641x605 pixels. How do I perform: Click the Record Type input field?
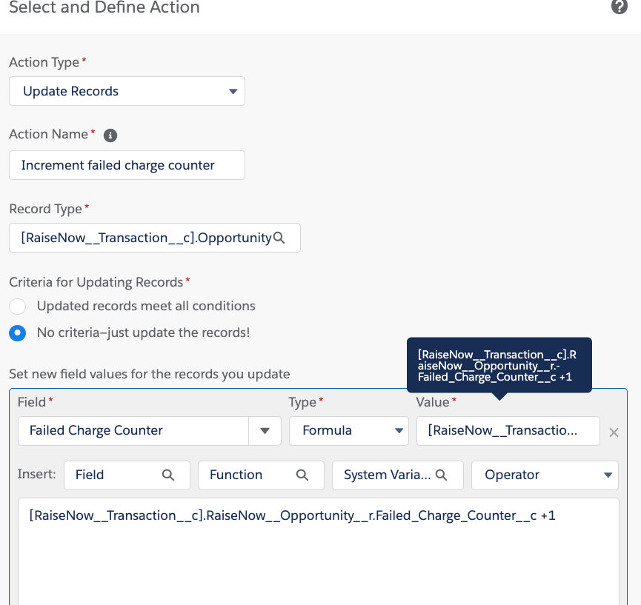[x=155, y=238]
